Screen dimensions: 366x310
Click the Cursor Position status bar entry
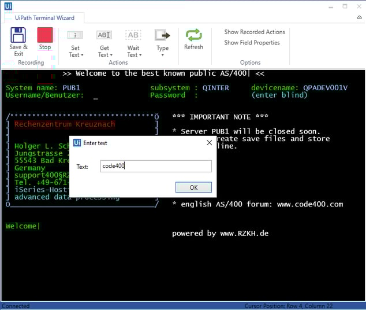pyautogui.click(x=289, y=306)
